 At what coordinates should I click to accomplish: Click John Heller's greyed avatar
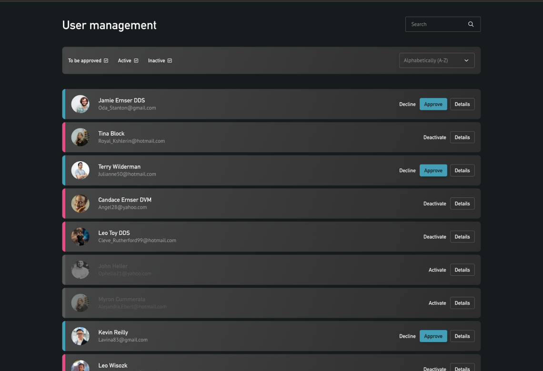80,270
